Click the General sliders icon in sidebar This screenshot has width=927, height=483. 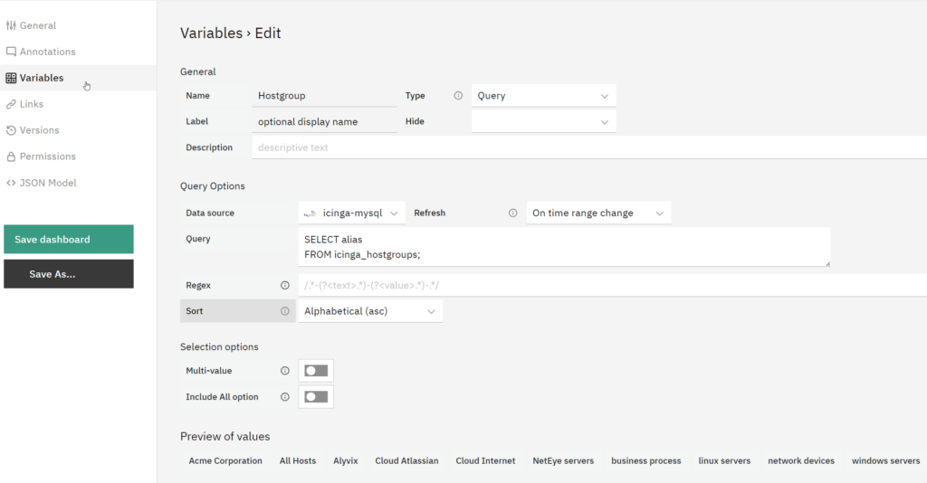click(11, 25)
